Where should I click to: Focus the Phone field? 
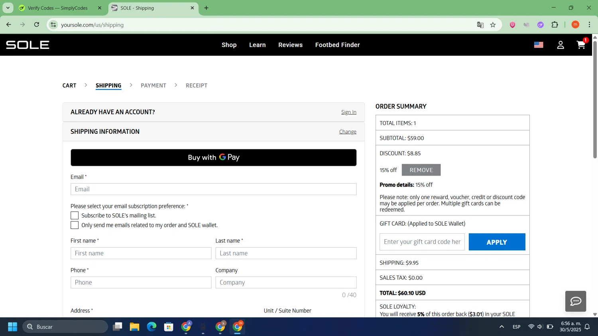coord(141,283)
